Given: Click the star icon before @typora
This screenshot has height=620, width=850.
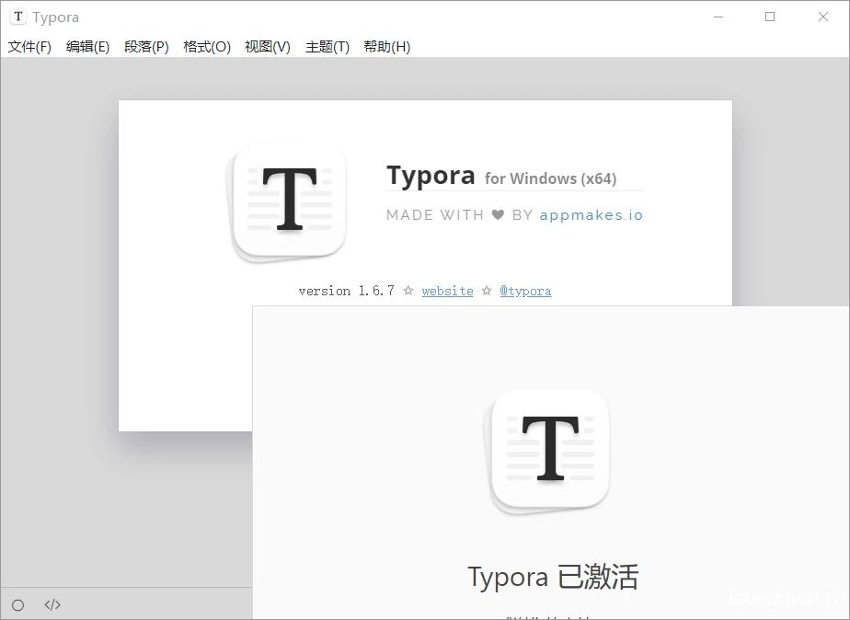Looking at the screenshot, I should (486, 291).
